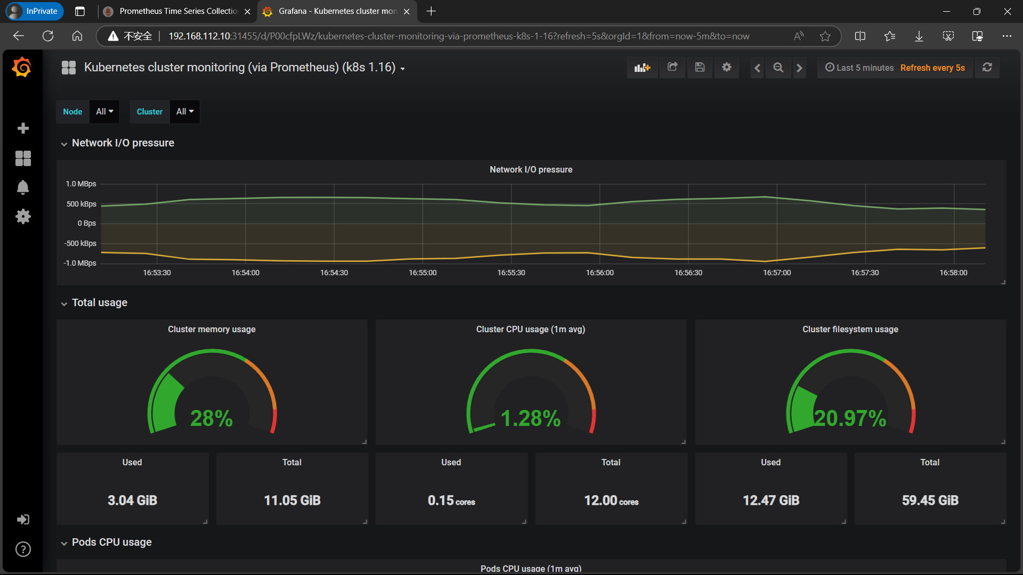Open the Alerting bell icon in sidebar
Screen dimensions: 1023x575
(23, 187)
